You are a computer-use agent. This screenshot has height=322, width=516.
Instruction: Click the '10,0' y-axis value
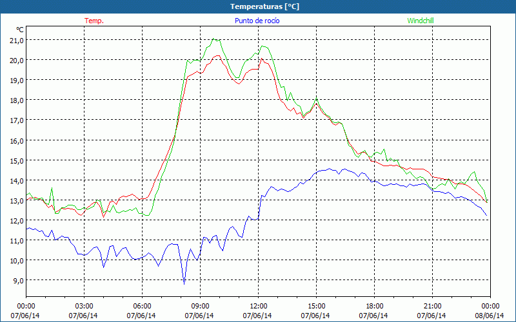coord(17,261)
